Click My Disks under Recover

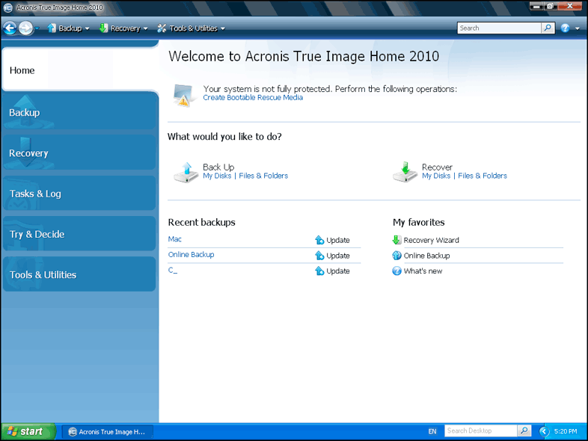click(x=436, y=176)
